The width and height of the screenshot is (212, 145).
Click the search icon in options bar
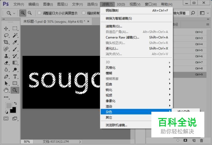193,13
